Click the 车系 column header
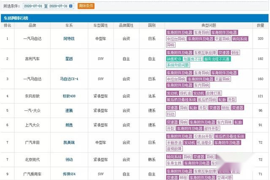The image size is (270, 180). [x=69, y=25]
